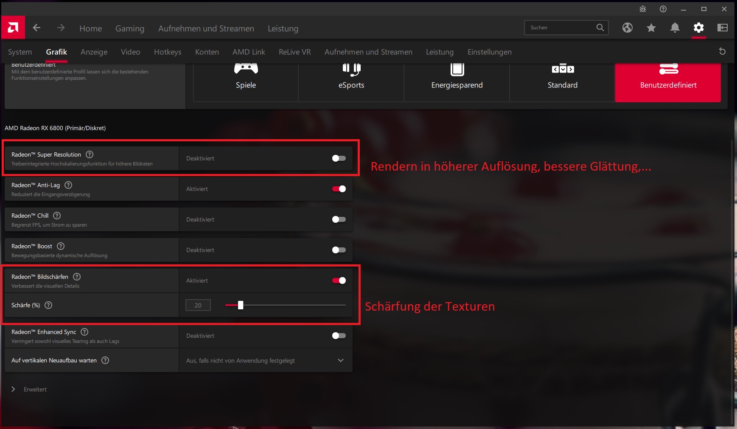Show help for Radeon Super Resolution
The width and height of the screenshot is (737, 429).
pyautogui.click(x=90, y=154)
